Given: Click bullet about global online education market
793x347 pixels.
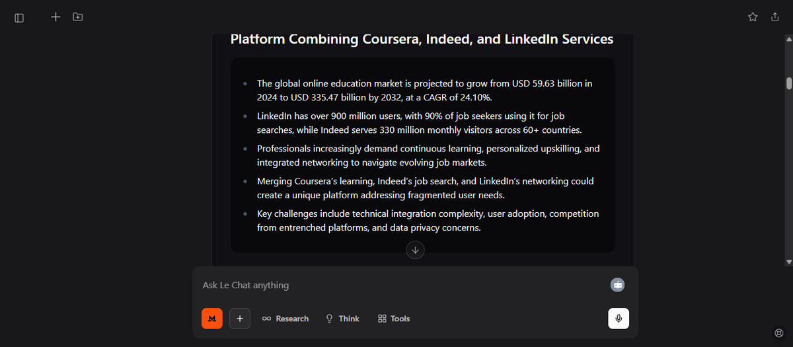Looking at the screenshot, I should 425,91.
